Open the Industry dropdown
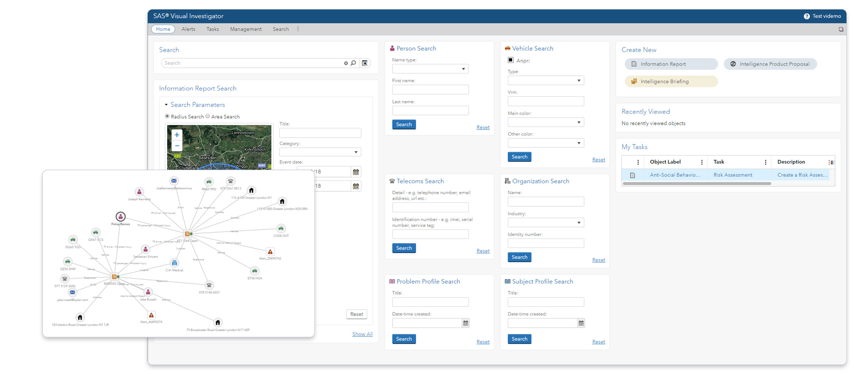Image resolution: width=855 pixels, height=374 pixels. coord(546,222)
